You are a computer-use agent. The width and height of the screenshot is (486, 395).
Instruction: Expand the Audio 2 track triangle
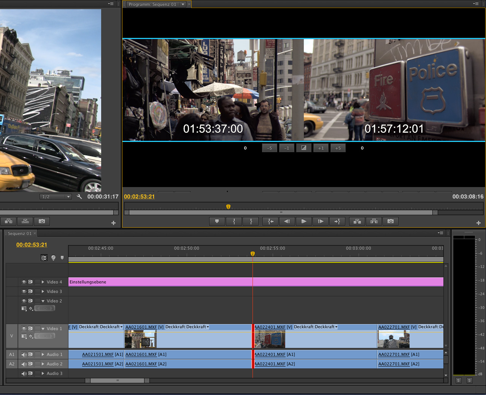(x=43, y=364)
